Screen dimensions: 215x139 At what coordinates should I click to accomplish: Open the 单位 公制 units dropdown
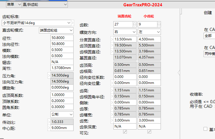[62, 114]
